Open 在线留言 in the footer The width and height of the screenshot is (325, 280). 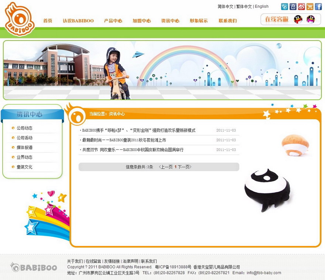pyautogui.click(x=93, y=261)
